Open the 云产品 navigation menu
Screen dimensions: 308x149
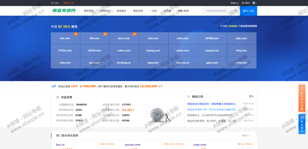pos(167,11)
